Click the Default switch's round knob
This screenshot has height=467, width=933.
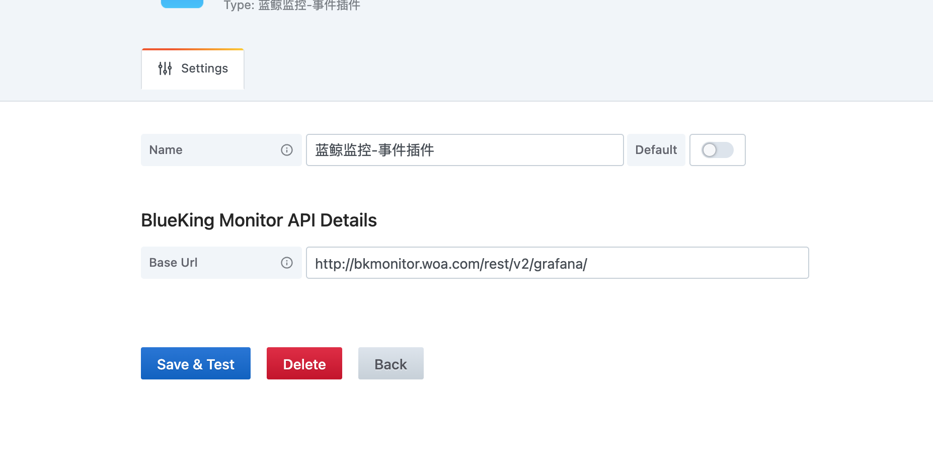[710, 150]
